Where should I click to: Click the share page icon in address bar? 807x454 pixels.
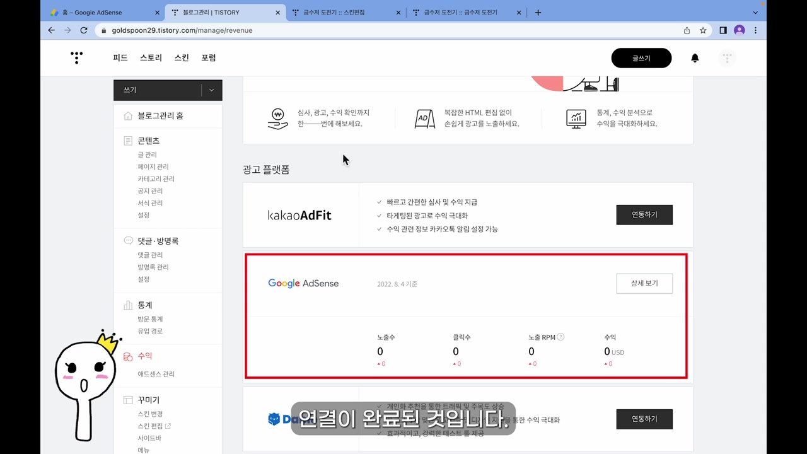(687, 30)
